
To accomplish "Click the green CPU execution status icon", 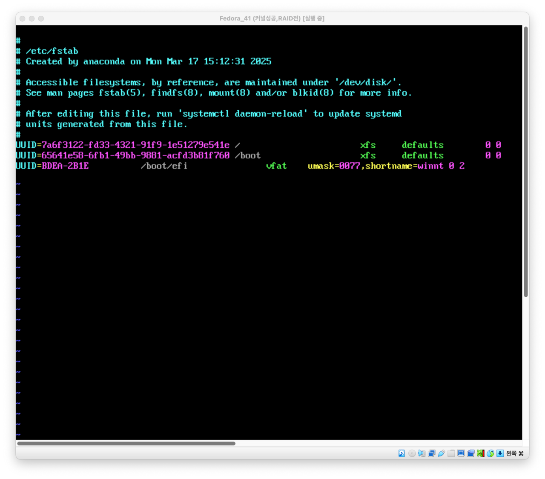I will 481,453.
